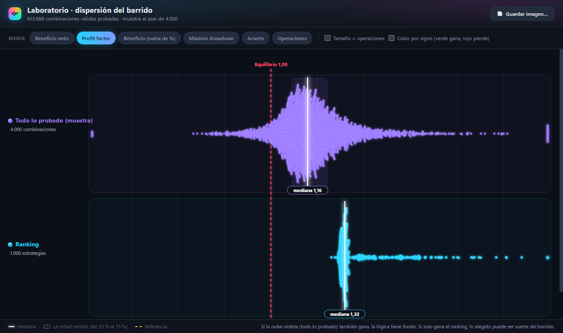563x333 pixels.
Task: Click the red Equilibrio 1,00 label
Action: [271, 64]
